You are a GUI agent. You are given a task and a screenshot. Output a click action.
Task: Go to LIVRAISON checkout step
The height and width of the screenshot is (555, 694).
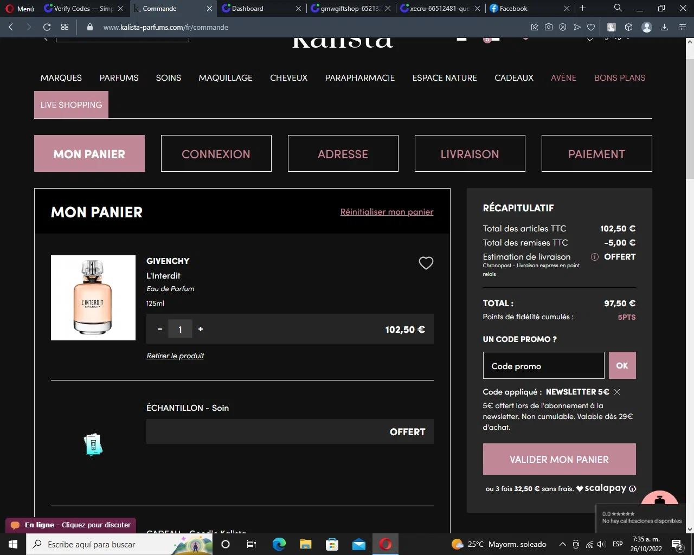[x=470, y=153]
